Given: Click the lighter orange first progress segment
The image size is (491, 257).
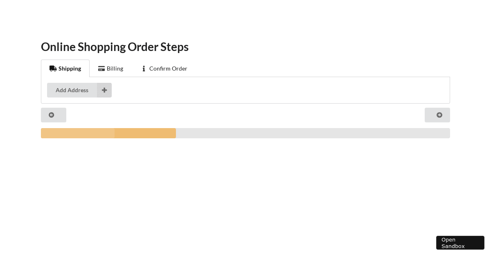Looking at the screenshot, I should tap(78, 133).
